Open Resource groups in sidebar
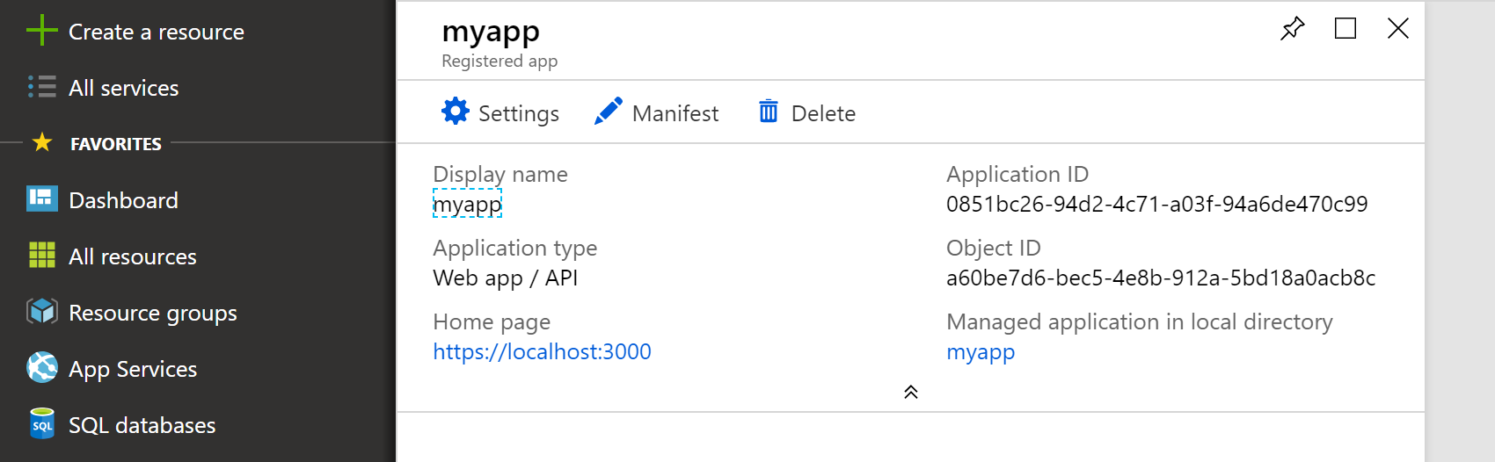 [x=153, y=314]
